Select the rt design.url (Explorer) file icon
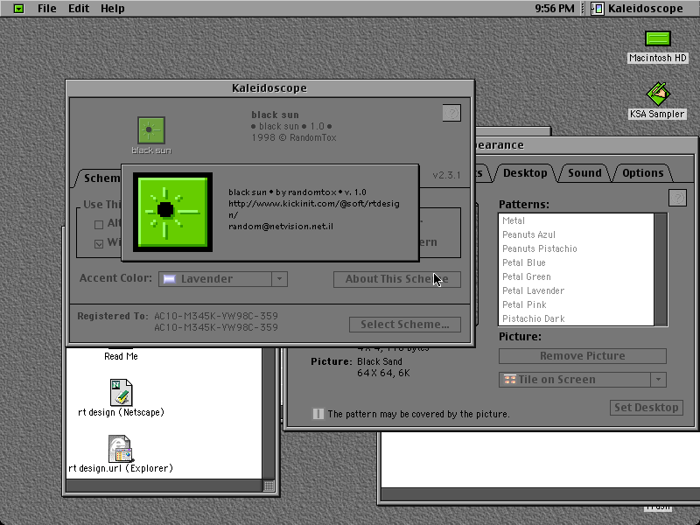The image size is (700, 525). pos(121,449)
